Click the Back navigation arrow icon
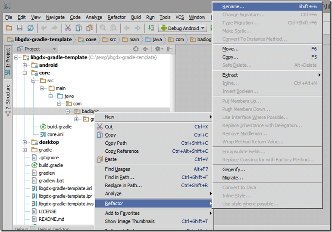 point(127,28)
